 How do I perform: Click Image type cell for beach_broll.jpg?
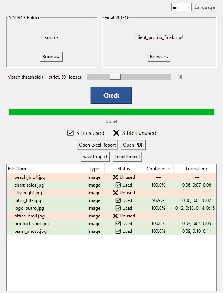tap(94, 177)
